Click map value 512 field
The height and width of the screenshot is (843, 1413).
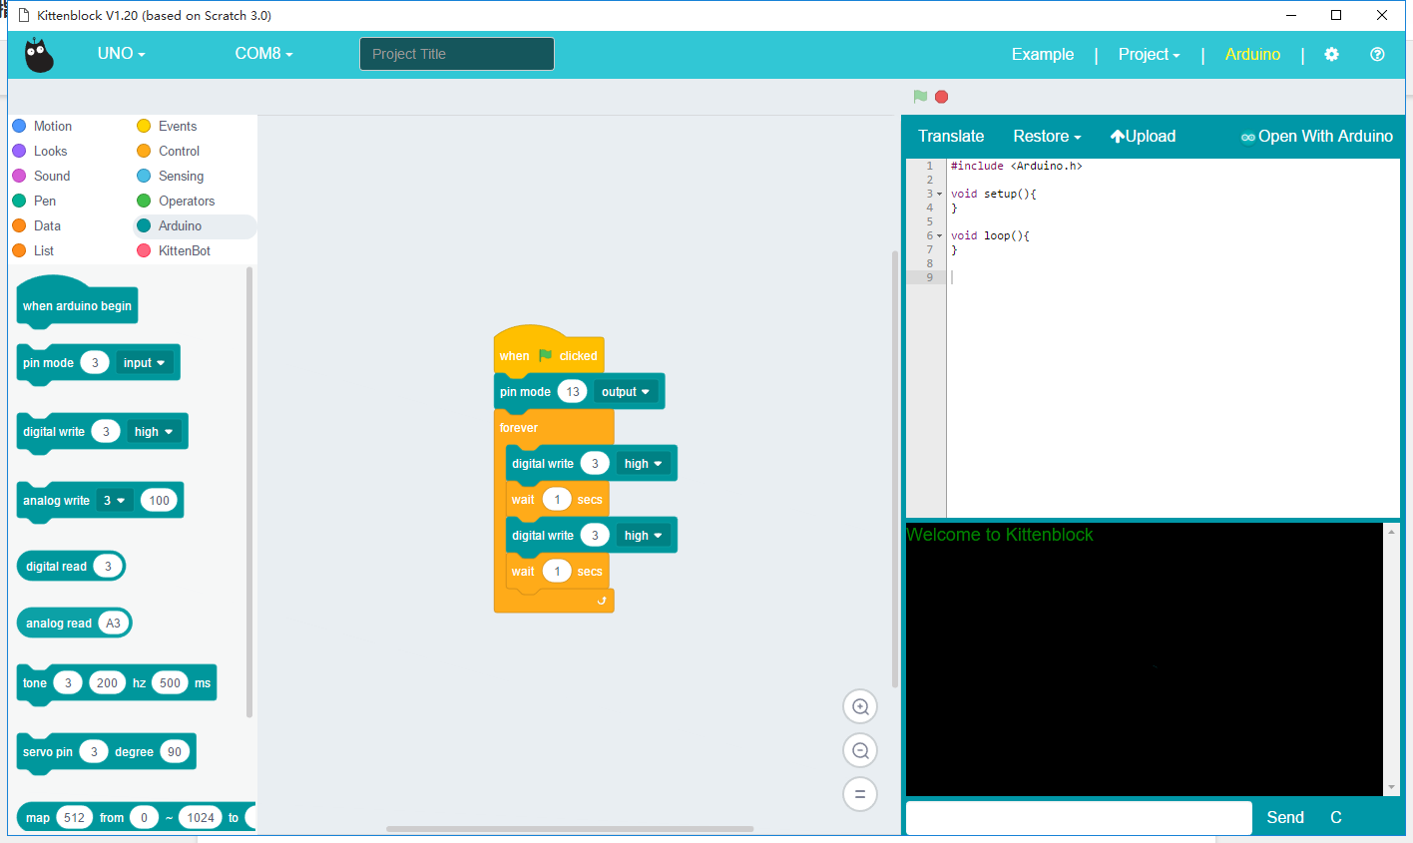pos(75,818)
